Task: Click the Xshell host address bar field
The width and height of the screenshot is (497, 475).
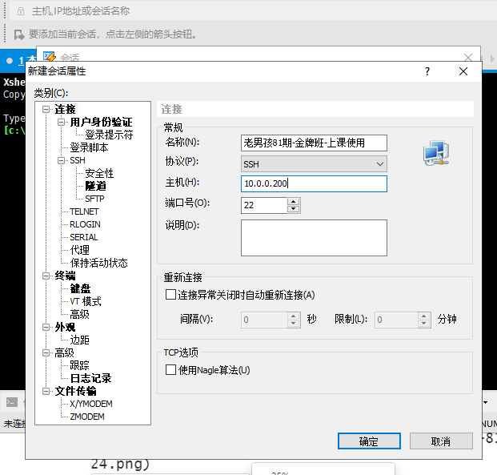Action: tap(254, 11)
